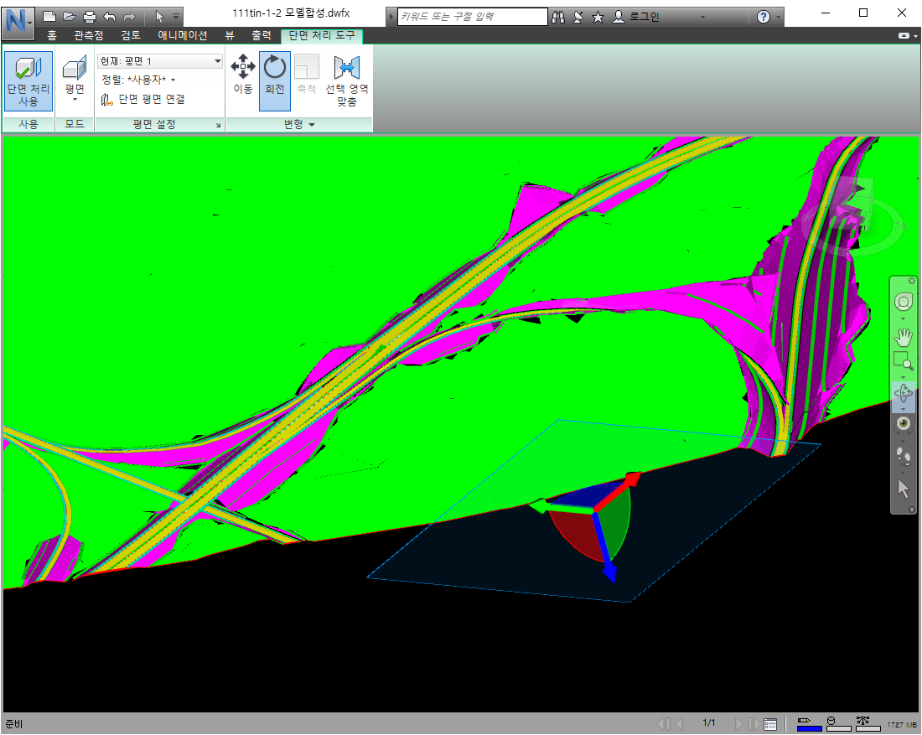This screenshot has height=735, width=922.
Task: Select the Pan (hand) tool in navigation bar
Action: pyautogui.click(x=904, y=337)
